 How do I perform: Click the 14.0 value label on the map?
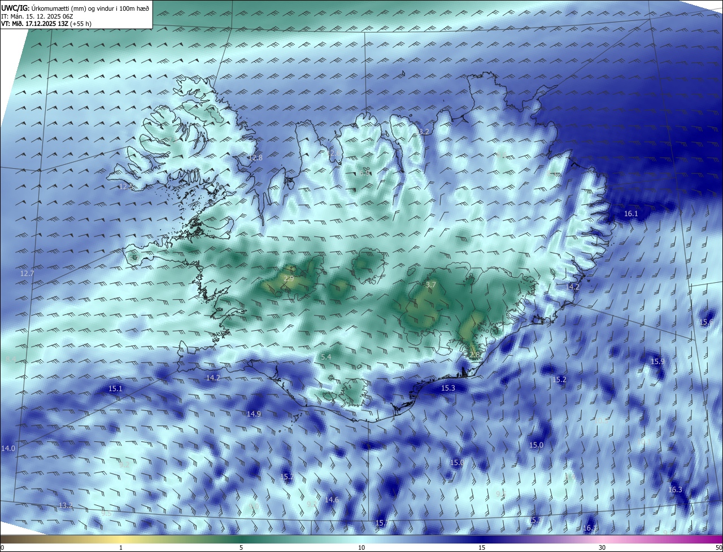(8, 448)
